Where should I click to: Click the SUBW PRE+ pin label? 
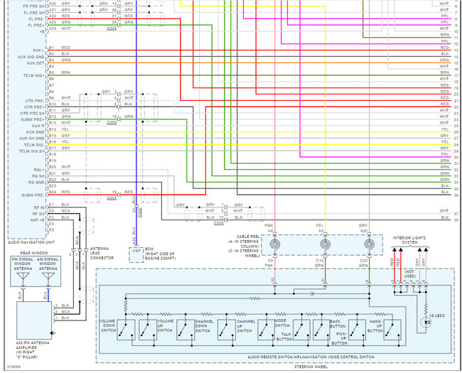[x=33, y=119]
